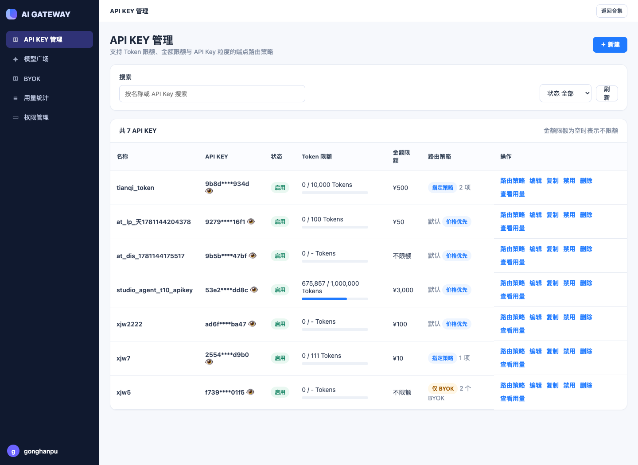
Task: Show xjw7 key 2554****d9b0 via eye icon
Action: point(209,362)
